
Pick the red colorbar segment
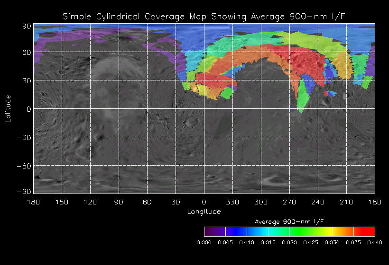[x=364, y=231]
